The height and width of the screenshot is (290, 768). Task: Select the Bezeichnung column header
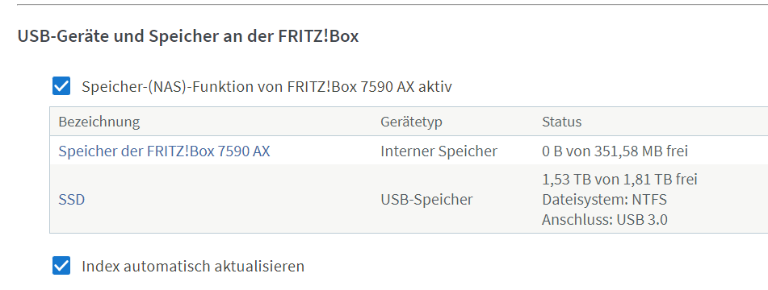tap(99, 122)
